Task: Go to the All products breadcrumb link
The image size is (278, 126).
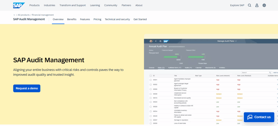Action: [x=24, y=15]
